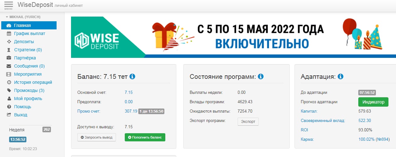Click info icon next to Состояние программ

tap(261, 77)
